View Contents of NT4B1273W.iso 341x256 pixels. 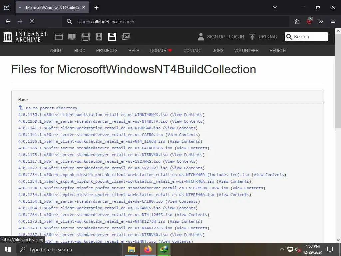(185, 221)
